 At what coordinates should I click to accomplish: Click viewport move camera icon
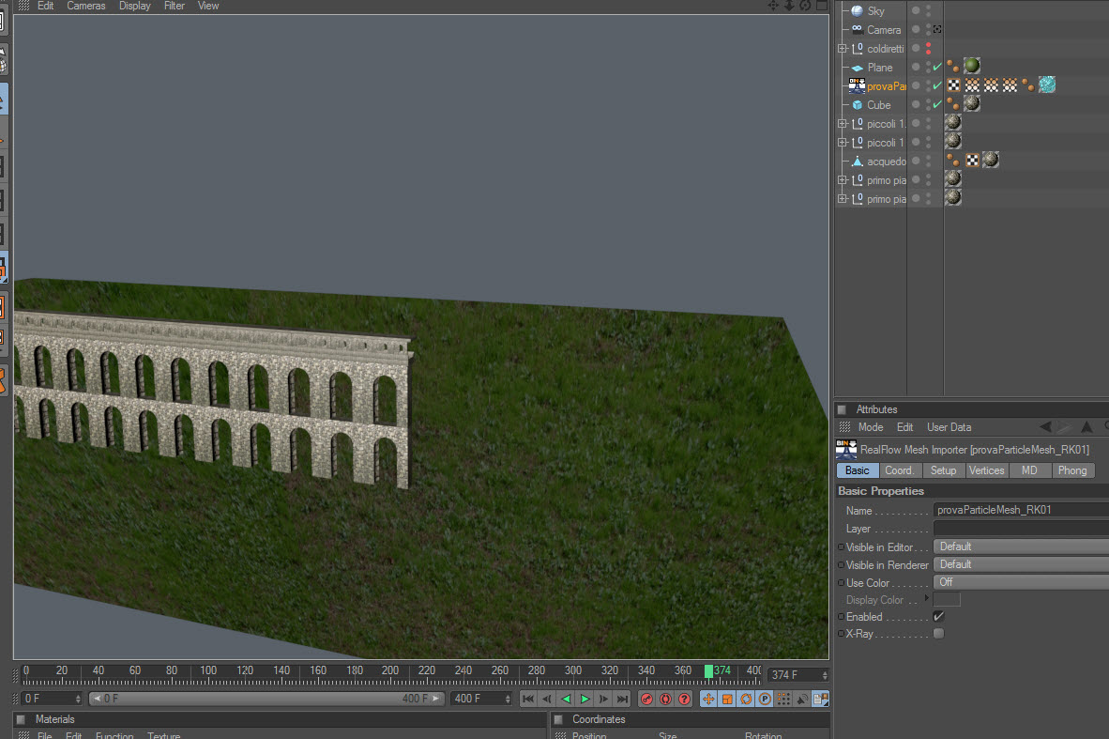[773, 6]
